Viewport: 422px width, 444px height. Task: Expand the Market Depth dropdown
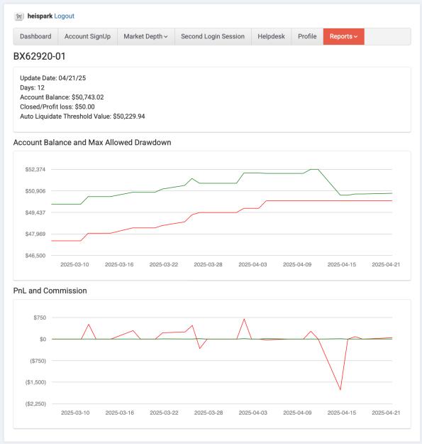pyautogui.click(x=146, y=36)
